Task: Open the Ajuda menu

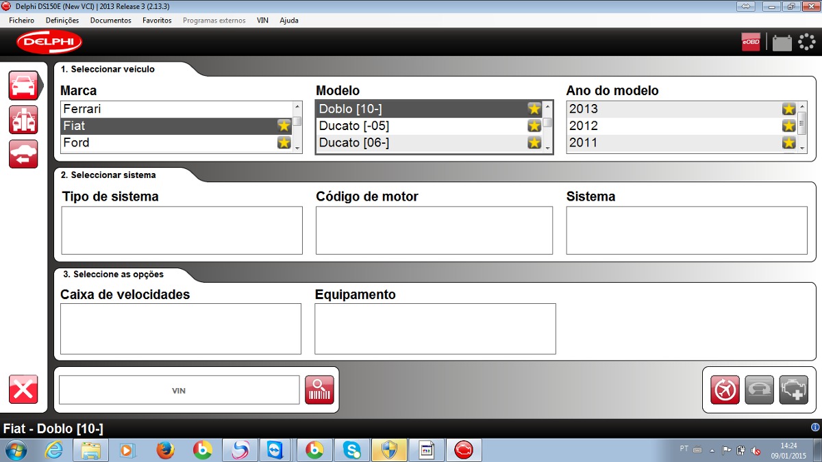Action: tap(289, 21)
